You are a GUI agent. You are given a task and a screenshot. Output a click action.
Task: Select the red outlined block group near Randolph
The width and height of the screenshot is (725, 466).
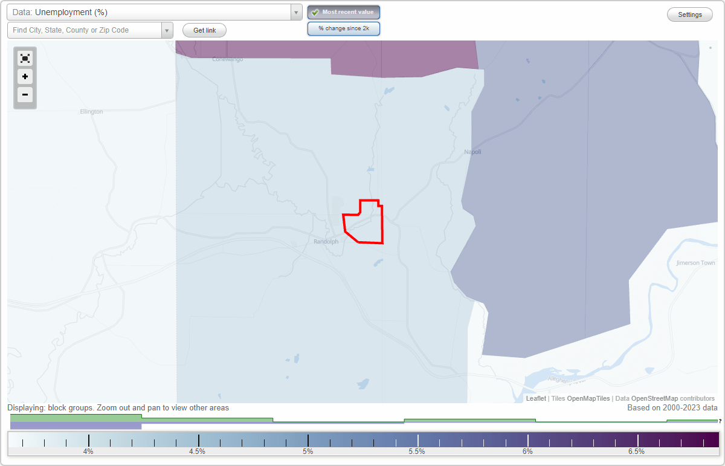pyautogui.click(x=362, y=224)
